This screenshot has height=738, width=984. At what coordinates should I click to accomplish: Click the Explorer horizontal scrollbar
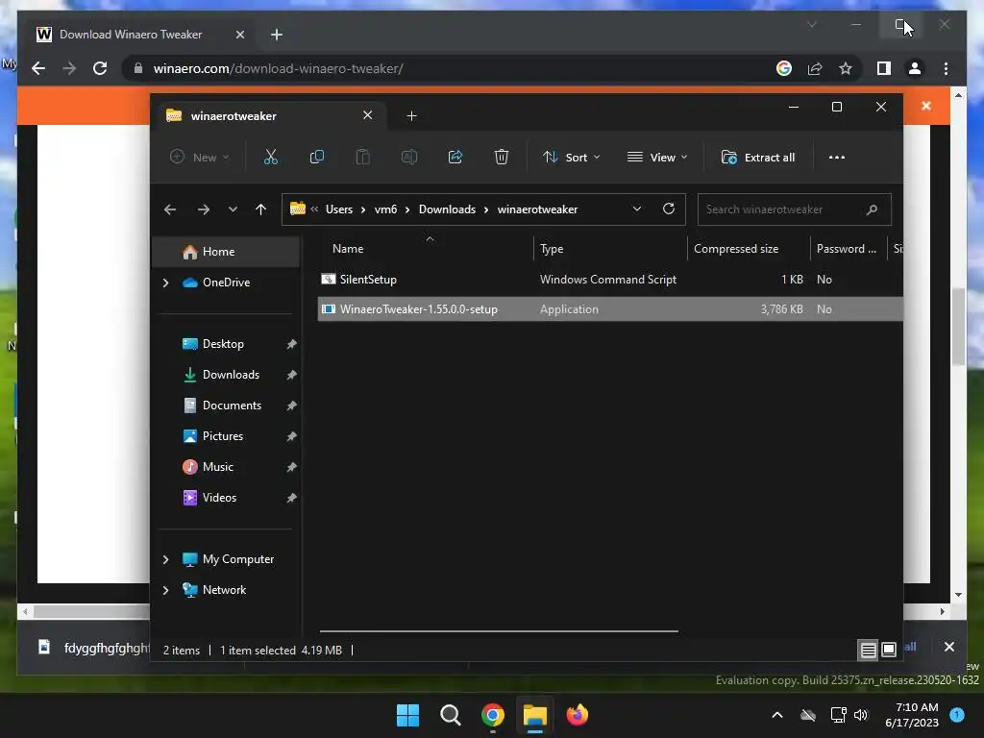pyautogui.click(x=499, y=630)
